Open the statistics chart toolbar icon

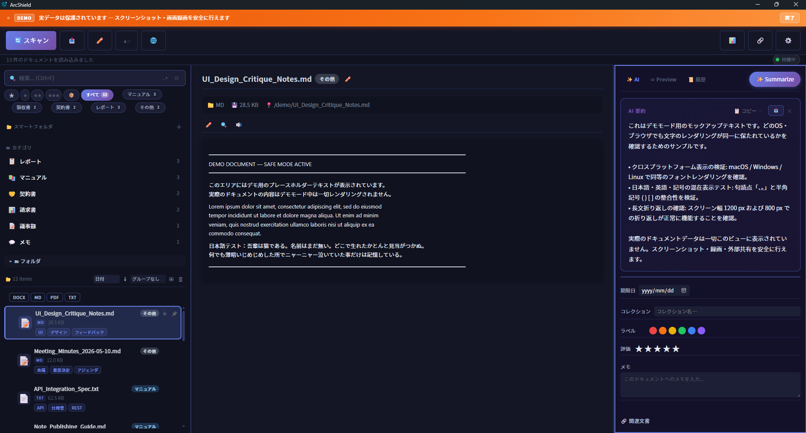coord(732,41)
